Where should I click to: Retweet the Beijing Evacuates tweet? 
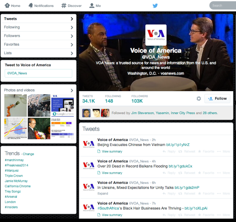tap(187, 152)
